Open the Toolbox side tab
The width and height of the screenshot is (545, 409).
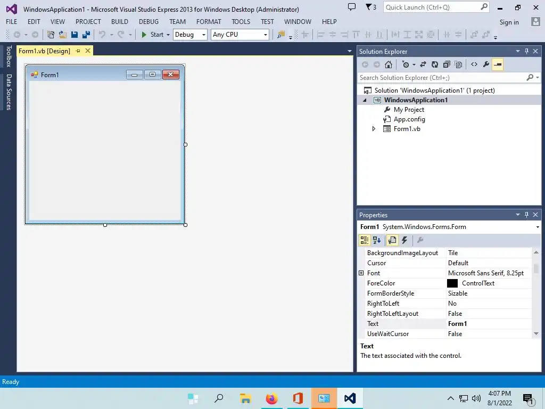pos(9,56)
